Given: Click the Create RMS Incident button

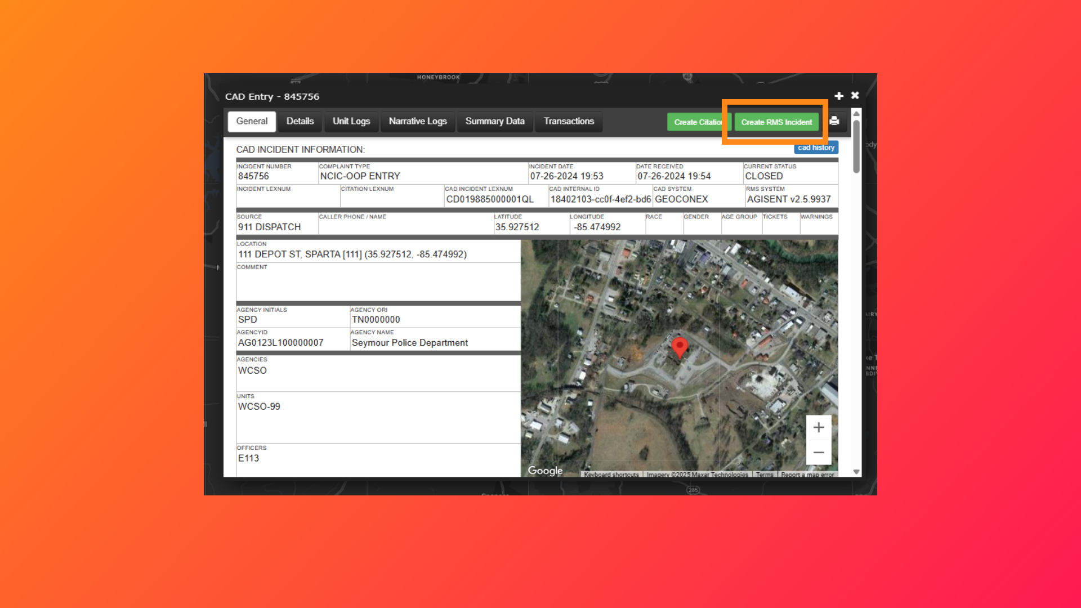Looking at the screenshot, I should point(776,122).
